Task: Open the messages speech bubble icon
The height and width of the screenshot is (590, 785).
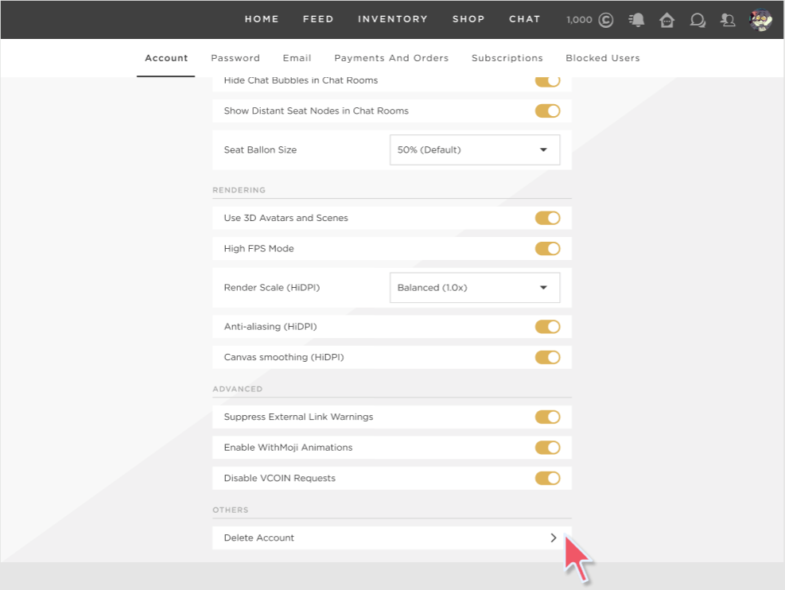Action: pyautogui.click(x=698, y=19)
